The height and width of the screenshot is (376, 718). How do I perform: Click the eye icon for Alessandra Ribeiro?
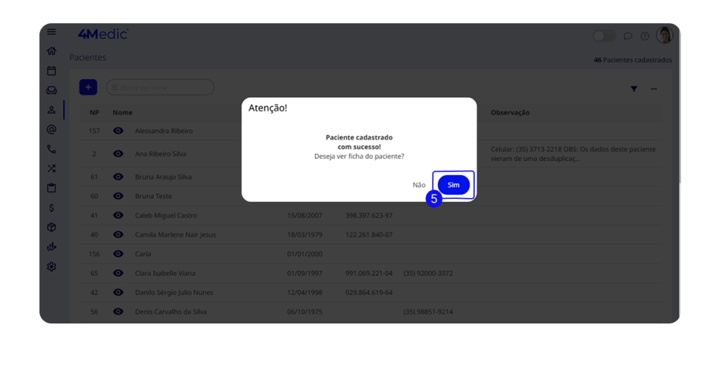click(x=118, y=131)
